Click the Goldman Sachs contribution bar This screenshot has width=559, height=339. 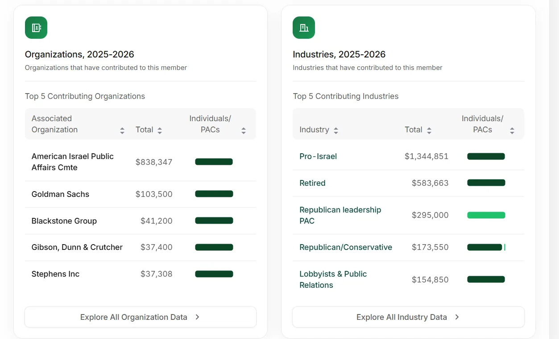(214, 194)
